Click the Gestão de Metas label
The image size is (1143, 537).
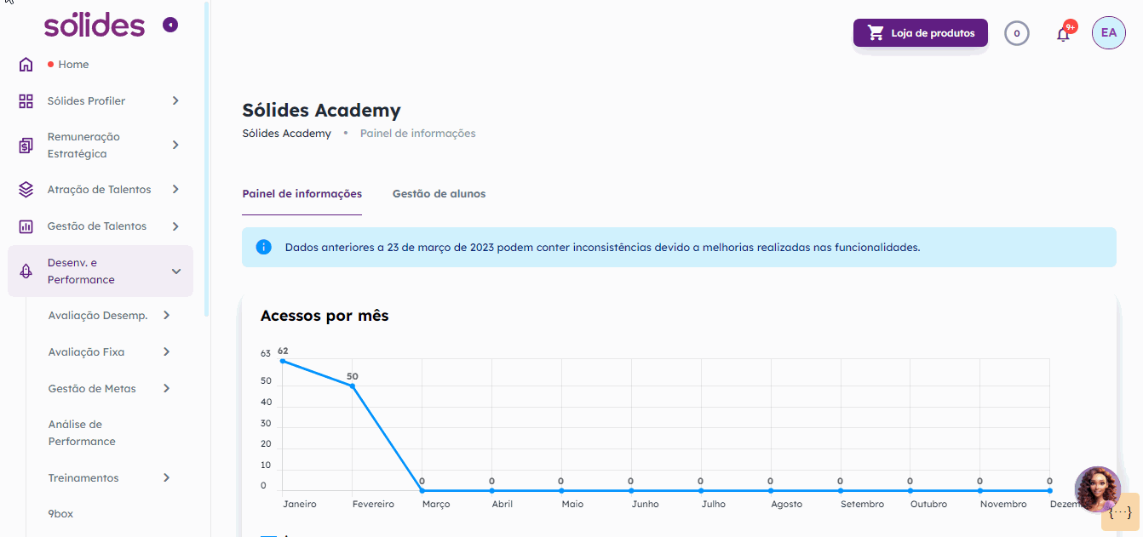[x=92, y=389]
